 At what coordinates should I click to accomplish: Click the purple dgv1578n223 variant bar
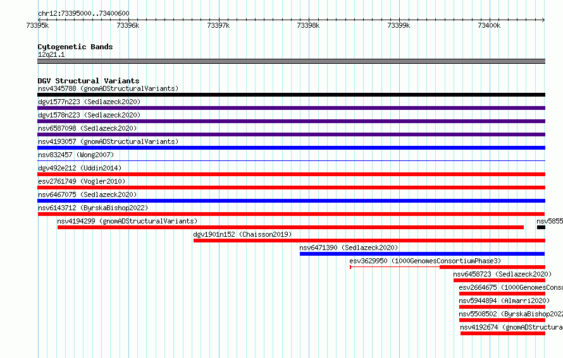(291, 121)
